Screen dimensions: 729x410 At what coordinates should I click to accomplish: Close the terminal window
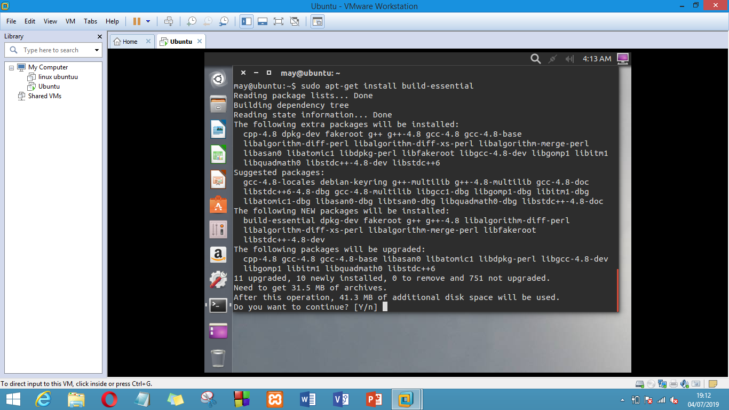(243, 73)
